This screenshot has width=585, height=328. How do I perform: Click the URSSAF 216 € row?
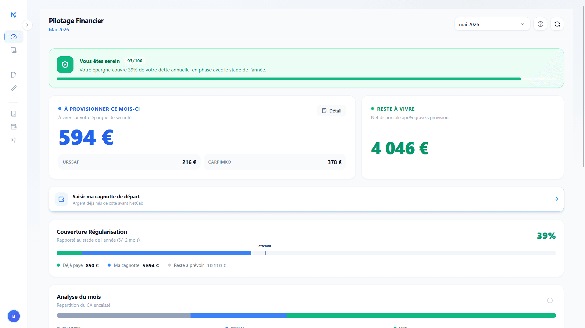[129, 162]
